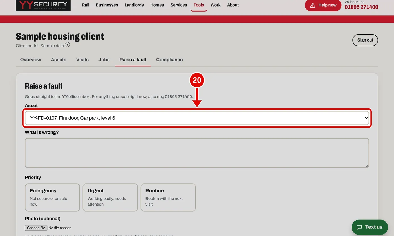Open the Tools menu
This screenshot has height=236, width=394.
(199, 5)
